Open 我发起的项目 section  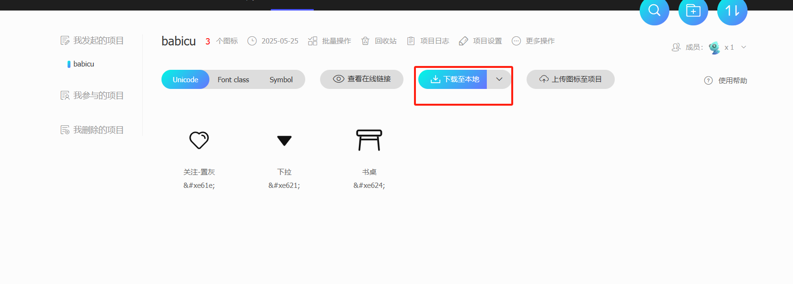click(92, 41)
